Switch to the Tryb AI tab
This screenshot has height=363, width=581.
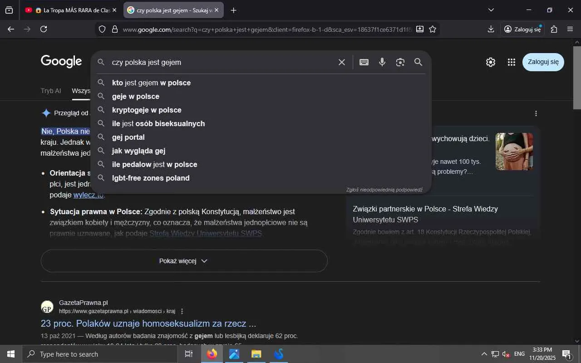tap(51, 91)
